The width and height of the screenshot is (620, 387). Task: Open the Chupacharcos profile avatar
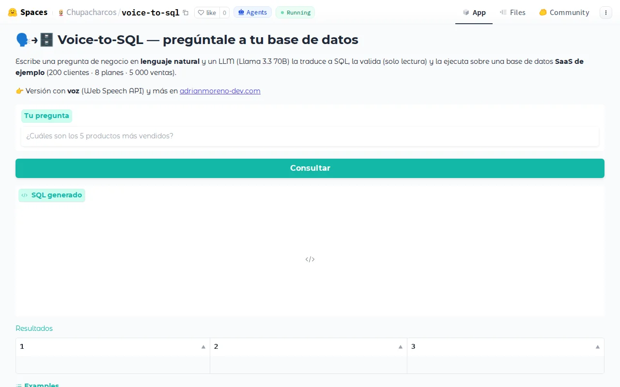(x=61, y=13)
